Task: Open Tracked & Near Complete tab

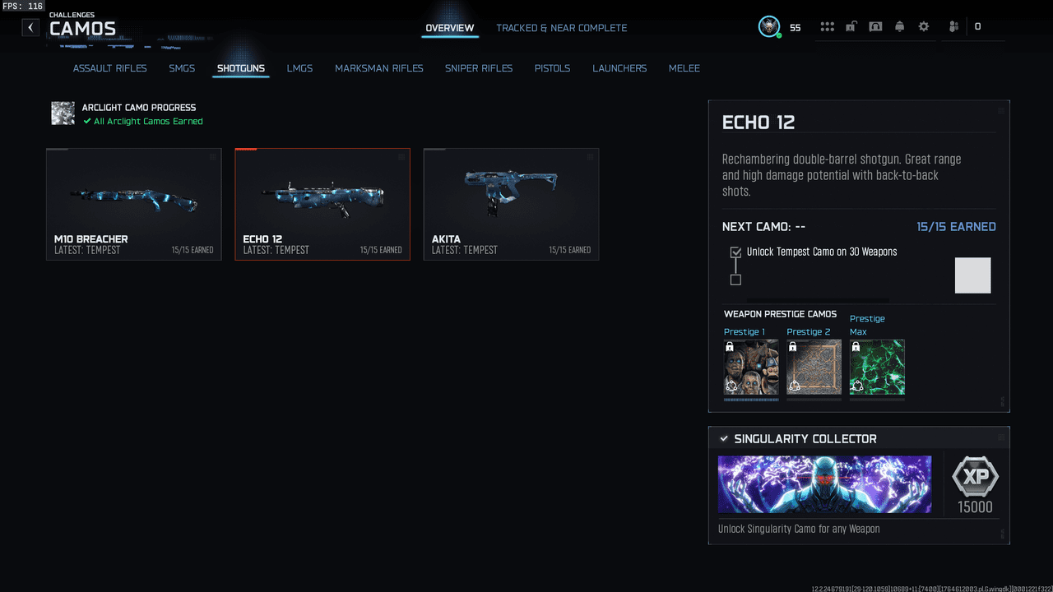Action: coord(561,28)
